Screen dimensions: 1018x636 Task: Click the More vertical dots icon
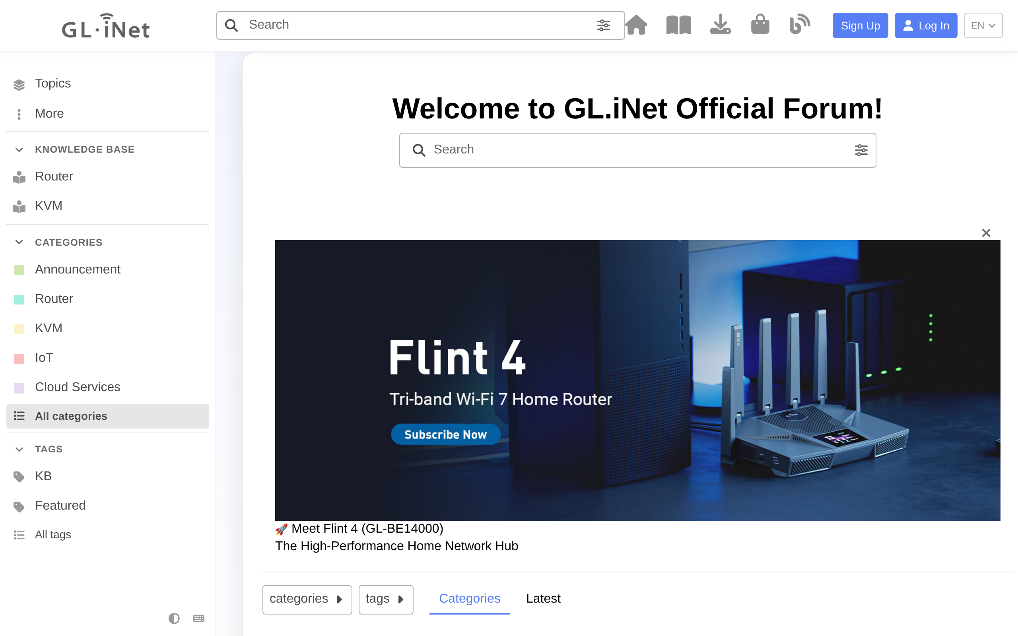[x=19, y=114]
